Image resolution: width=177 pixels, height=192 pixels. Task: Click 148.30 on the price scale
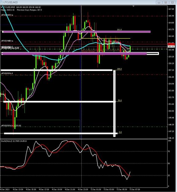point(171,124)
